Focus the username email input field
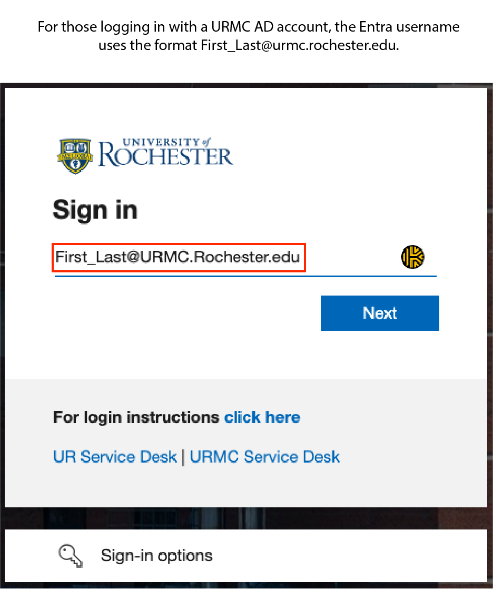The image size is (493, 589). point(245,258)
